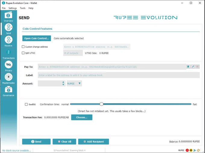
Task: Click the 'UTXO Size: 0 RUPEE' text
Action: (97, 53)
